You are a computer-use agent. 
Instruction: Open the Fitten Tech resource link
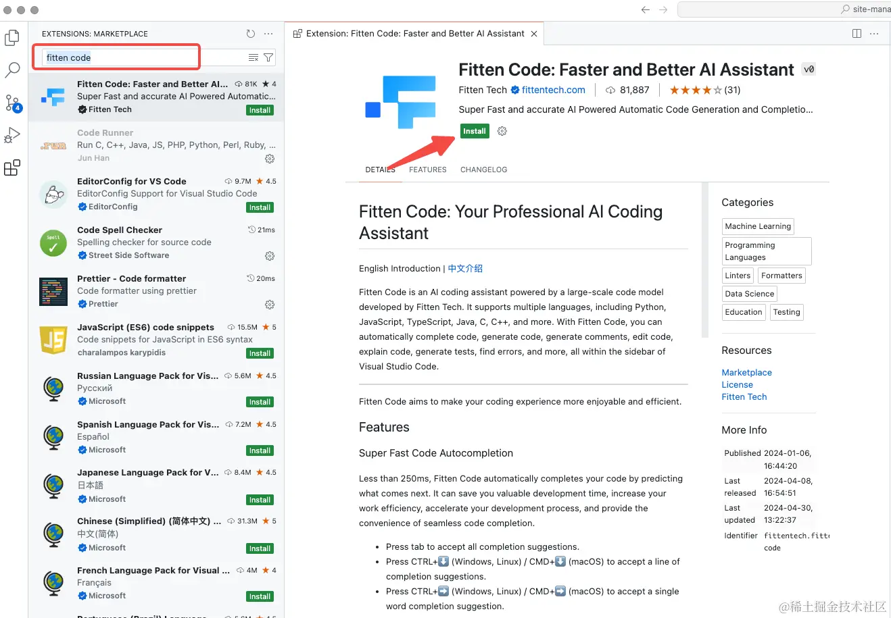(x=744, y=396)
